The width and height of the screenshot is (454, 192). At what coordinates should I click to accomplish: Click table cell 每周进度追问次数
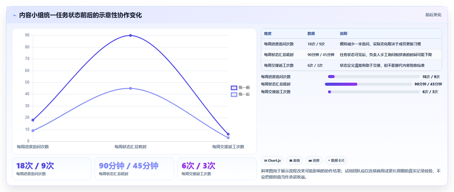tap(279, 44)
